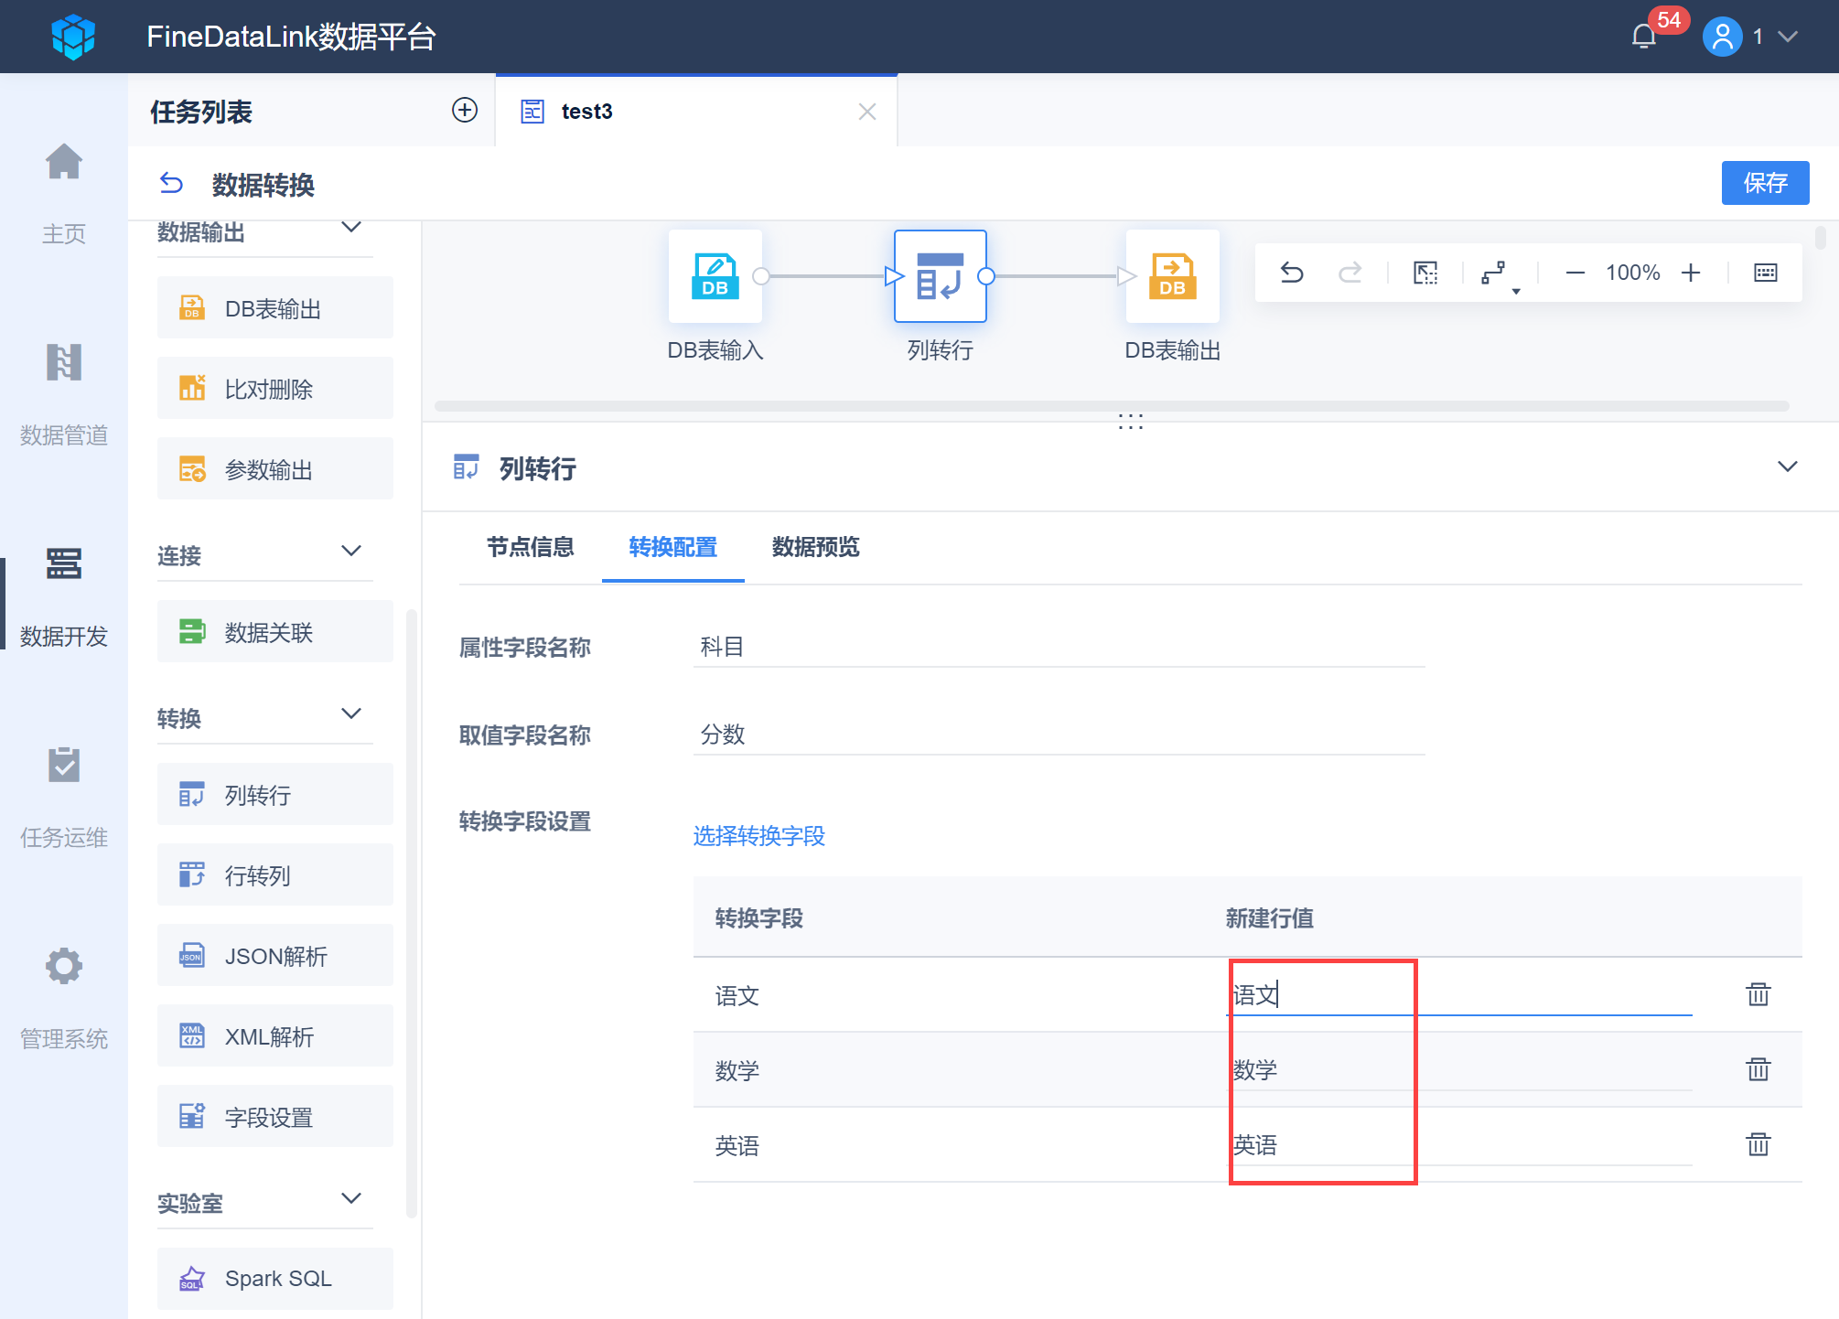Viewport: 1839px width, 1319px height.
Task: Collapse the 连接 section
Action: pos(351,552)
